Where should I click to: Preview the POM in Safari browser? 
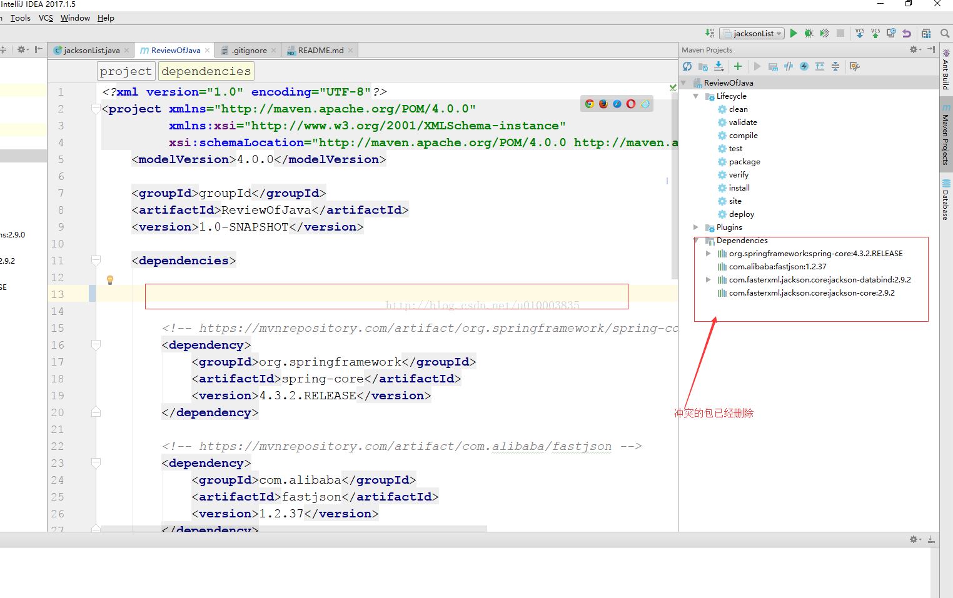[617, 104]
